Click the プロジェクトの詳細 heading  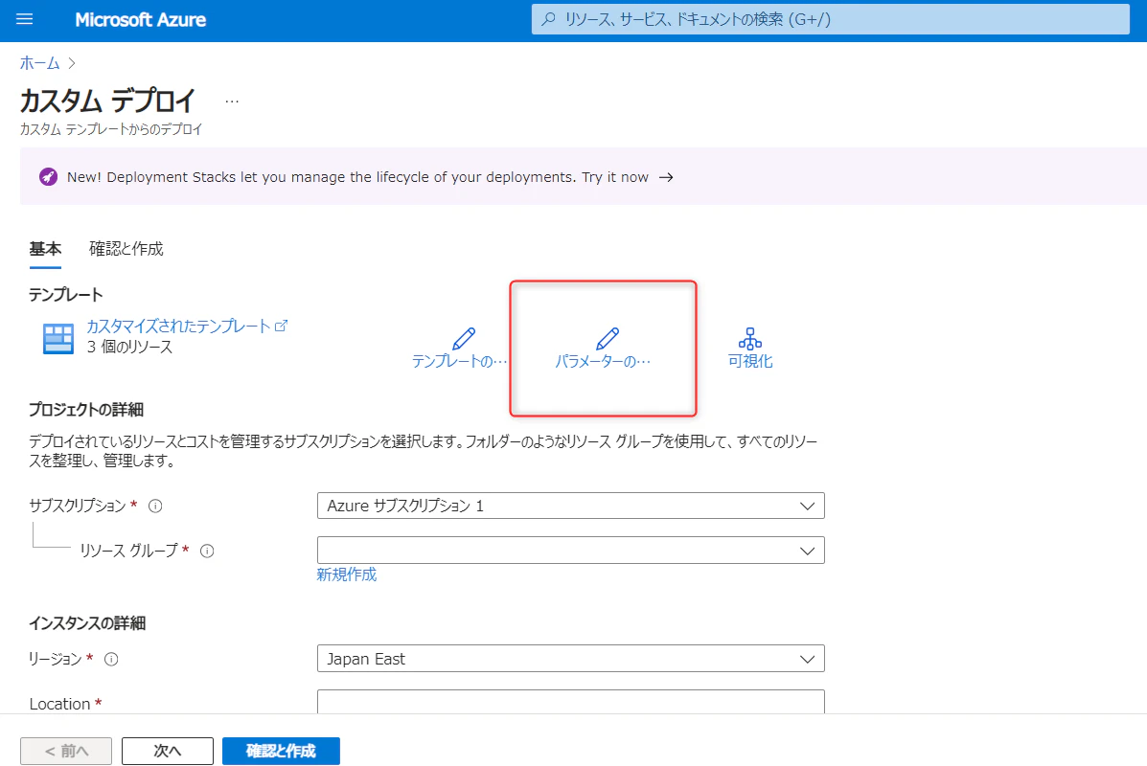pyautogui.click(x=86, y=409)
